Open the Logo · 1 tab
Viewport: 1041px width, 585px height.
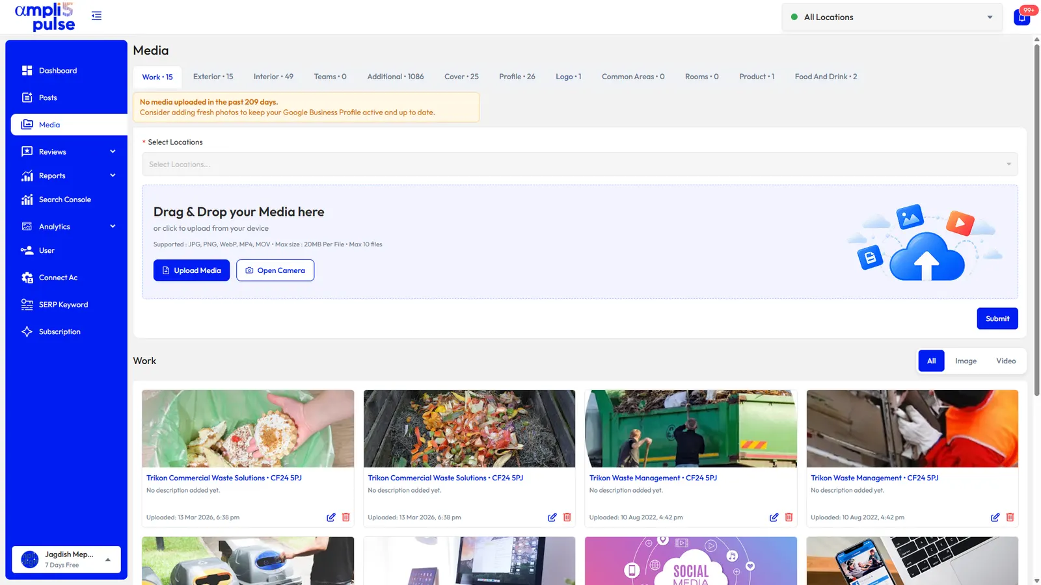[568, 77]
